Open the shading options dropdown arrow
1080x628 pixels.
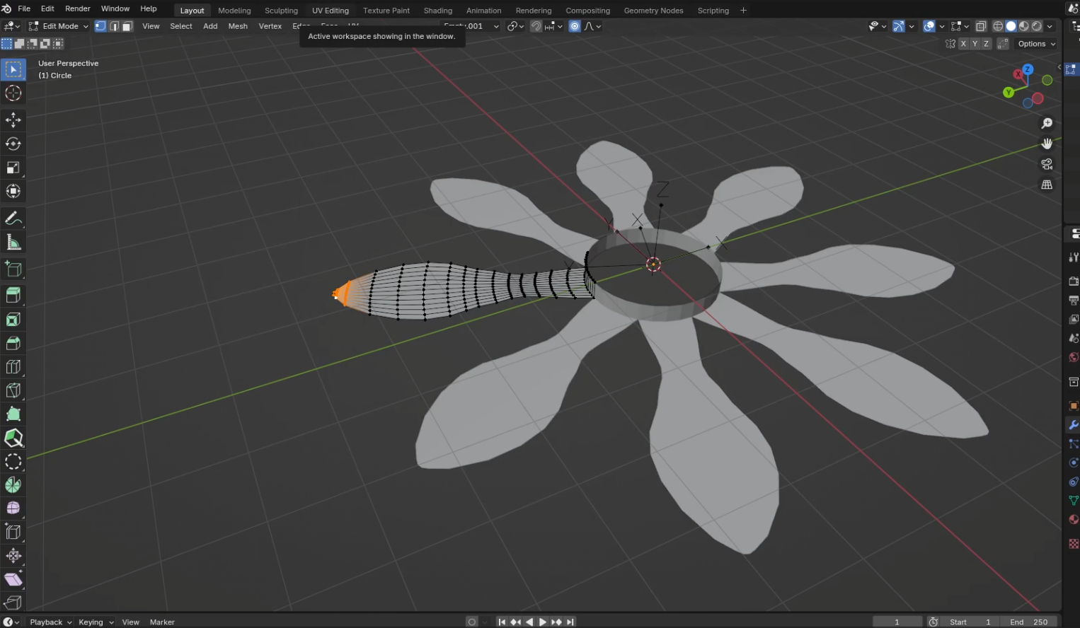(x=1050, y=26)
